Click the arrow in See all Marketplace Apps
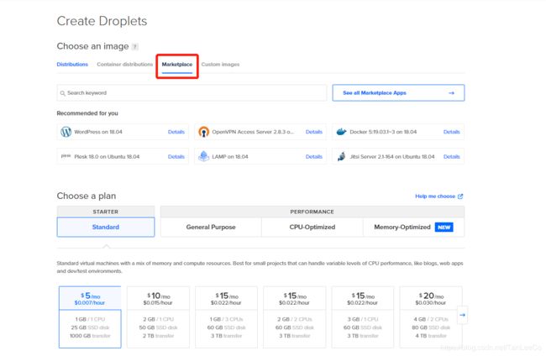The height and width of the screenshot is (356, 546). [x=451, y=93]
